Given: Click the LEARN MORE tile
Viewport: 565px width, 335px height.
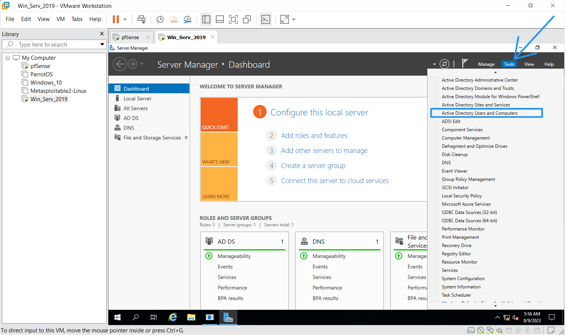Looking at the screenshot, I should coord(219,184).
